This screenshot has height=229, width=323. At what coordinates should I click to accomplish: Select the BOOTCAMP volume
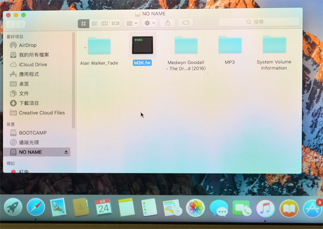[x=28, y=133]
